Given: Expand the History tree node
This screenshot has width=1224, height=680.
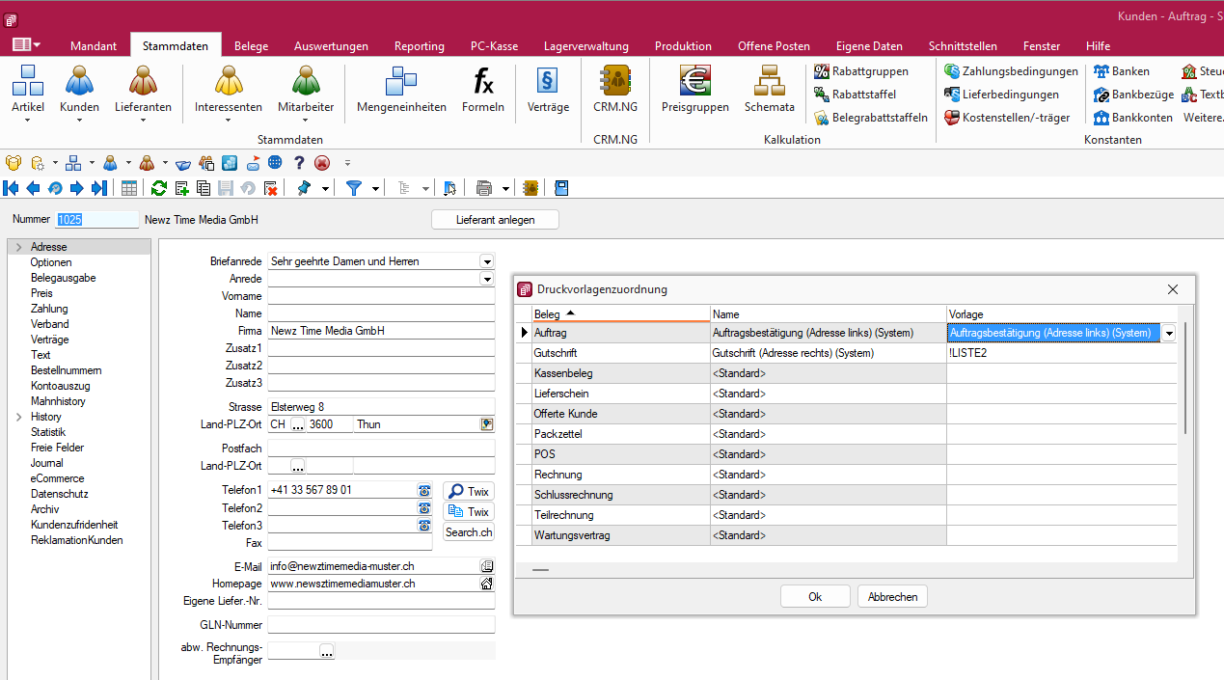Looking at the screenshot, I should click(x=18, y=417).
